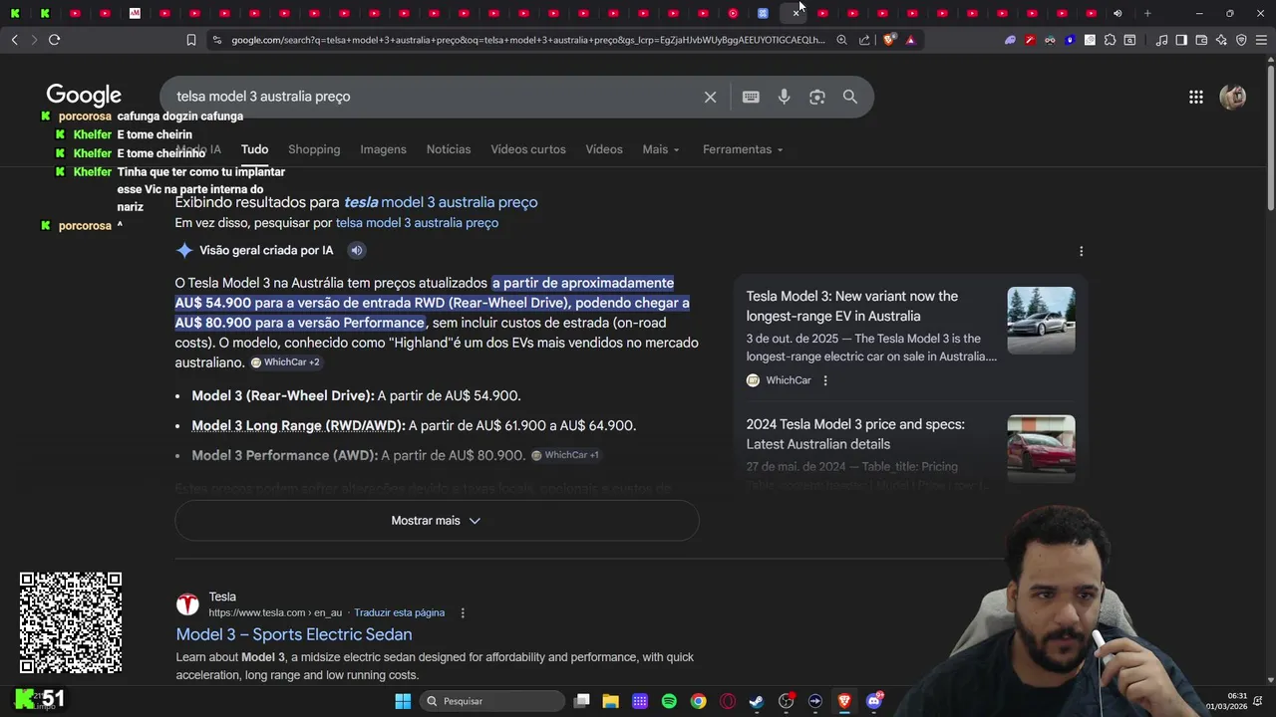Go to Google homepage via logo
This screenshot has width=1276, height=717.
click(x=84, y=96)
